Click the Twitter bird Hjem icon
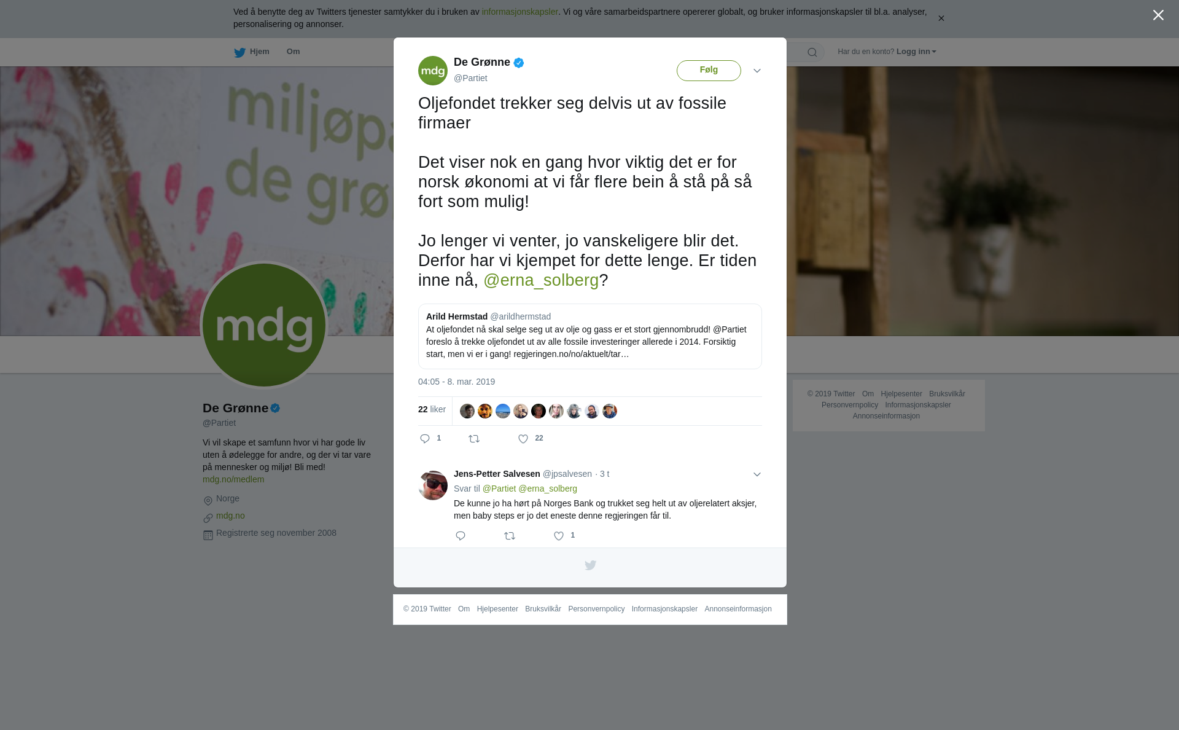Image resolution: width=1179 pixels, height=730 pixels. tap(239, 52)
